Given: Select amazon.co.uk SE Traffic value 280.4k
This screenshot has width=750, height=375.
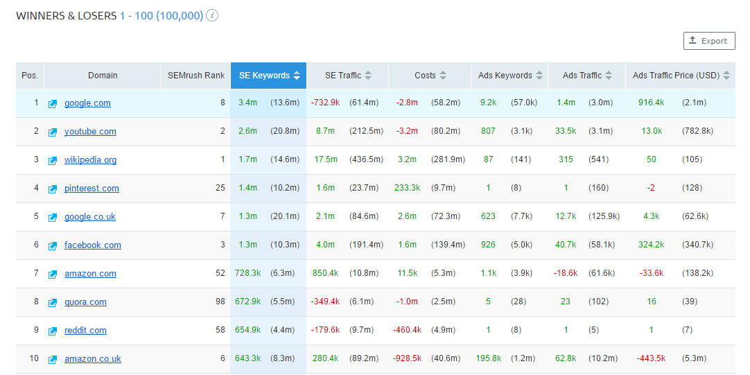Looking at the screenshot, I should click(325, 359).
